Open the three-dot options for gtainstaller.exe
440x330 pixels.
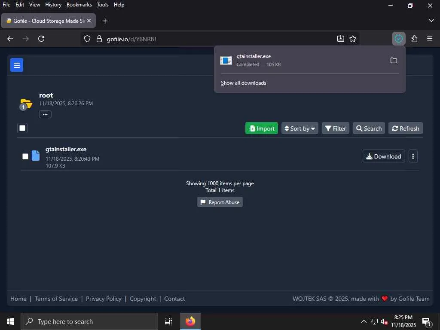(x=413, y=156)
